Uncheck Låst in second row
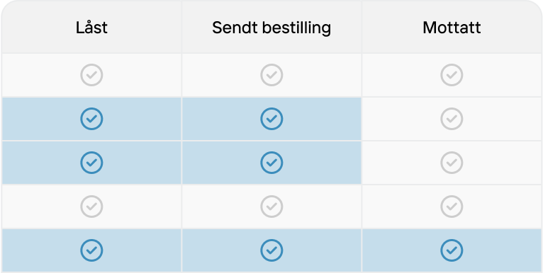This screenshot has width=543, height=273. click(x=91, y=119)
